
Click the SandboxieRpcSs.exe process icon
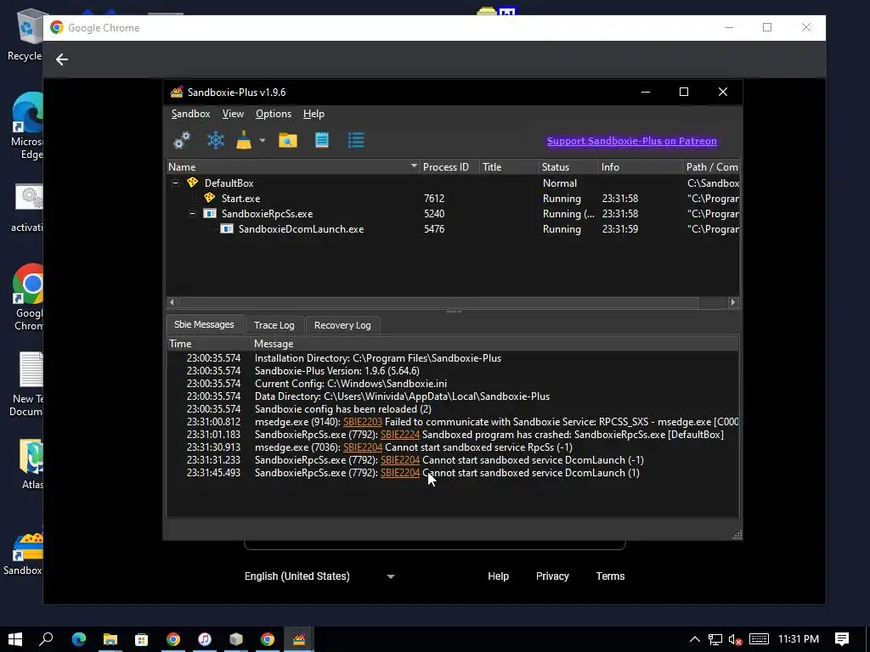(210, 213)
